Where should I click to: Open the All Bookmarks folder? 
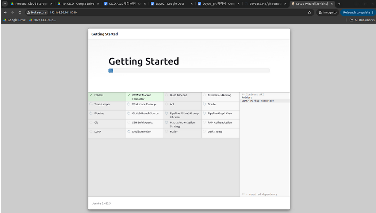[362, 20]
